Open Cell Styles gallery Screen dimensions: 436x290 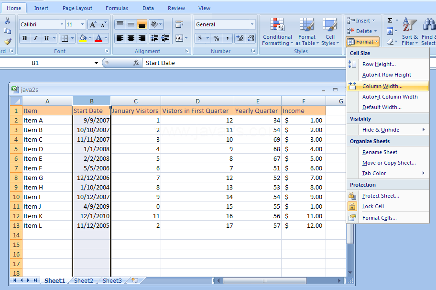(x=330, y=32)
